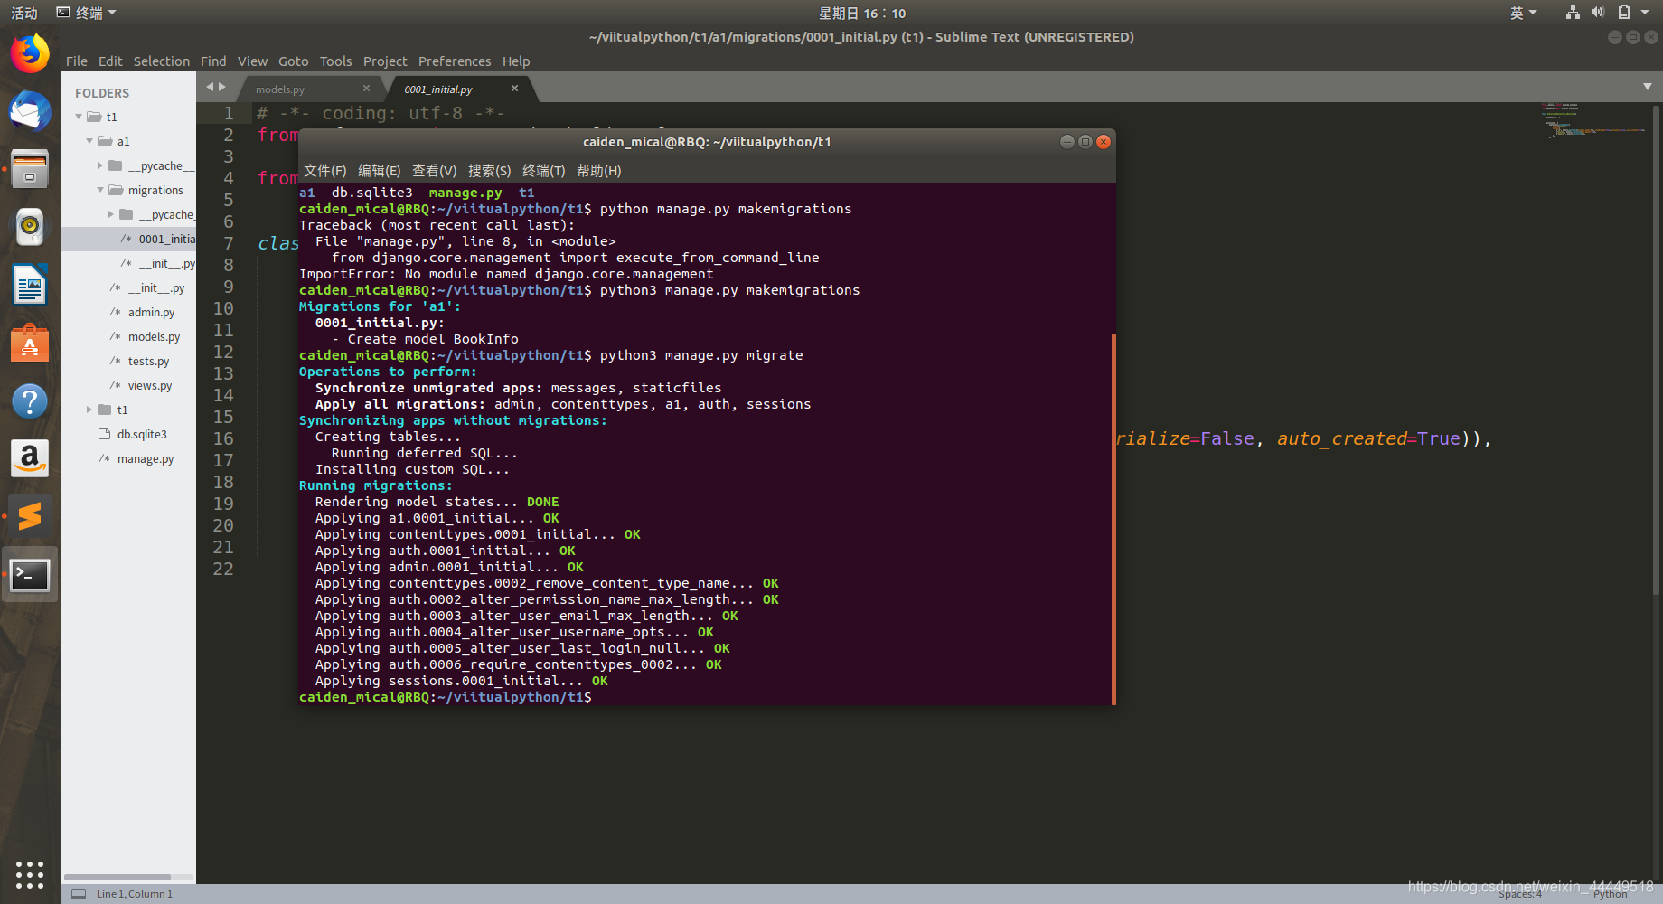Collapse the migrations folder
Viewport: 1663px width, 904px height.
point(100,190)
